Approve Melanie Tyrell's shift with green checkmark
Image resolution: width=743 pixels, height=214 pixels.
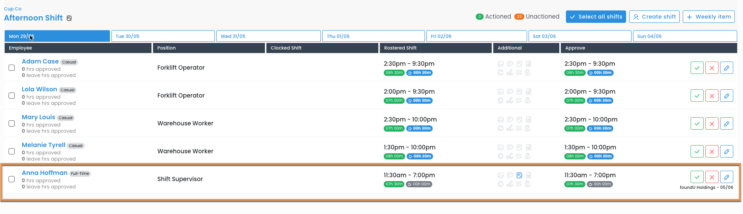pyautogui.click(x=697, y=151)
